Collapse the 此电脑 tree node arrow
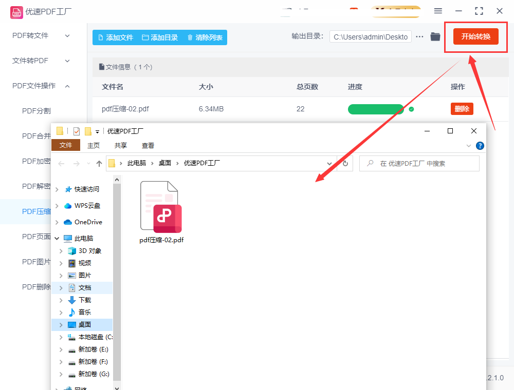 [x=57, y=238]
